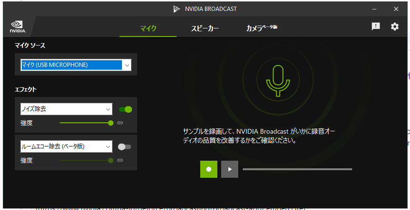Open the ルームエコー除去 (ベータ版) effect dropdown
Image resolution: width=410 pixels, height=210 pixels.
coord(66,146)
